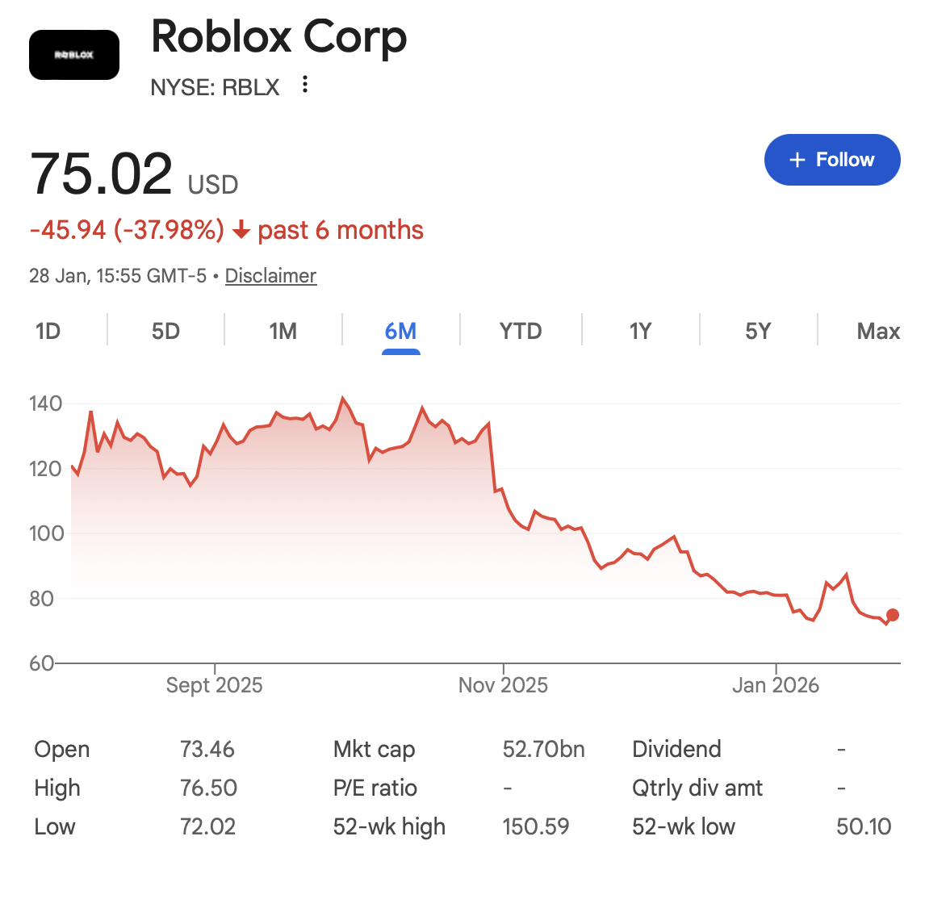Switch to the 1D chart range
Viewport: 925px width, 899px height.
tap(48, 331)
